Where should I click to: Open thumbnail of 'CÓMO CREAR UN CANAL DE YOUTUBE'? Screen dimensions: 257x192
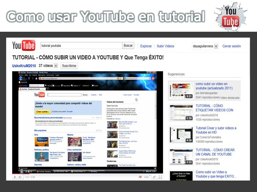tap(181, 157)
